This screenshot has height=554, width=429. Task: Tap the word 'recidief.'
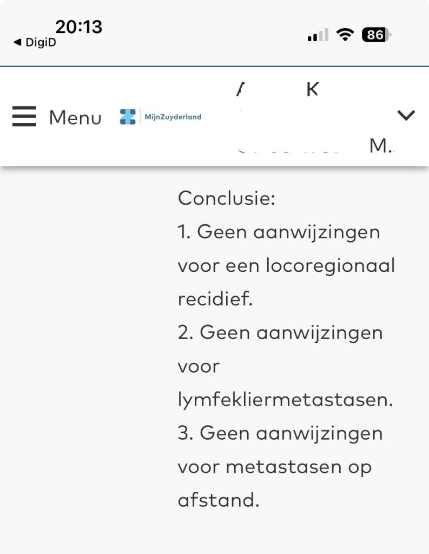(x=215, y=299)
